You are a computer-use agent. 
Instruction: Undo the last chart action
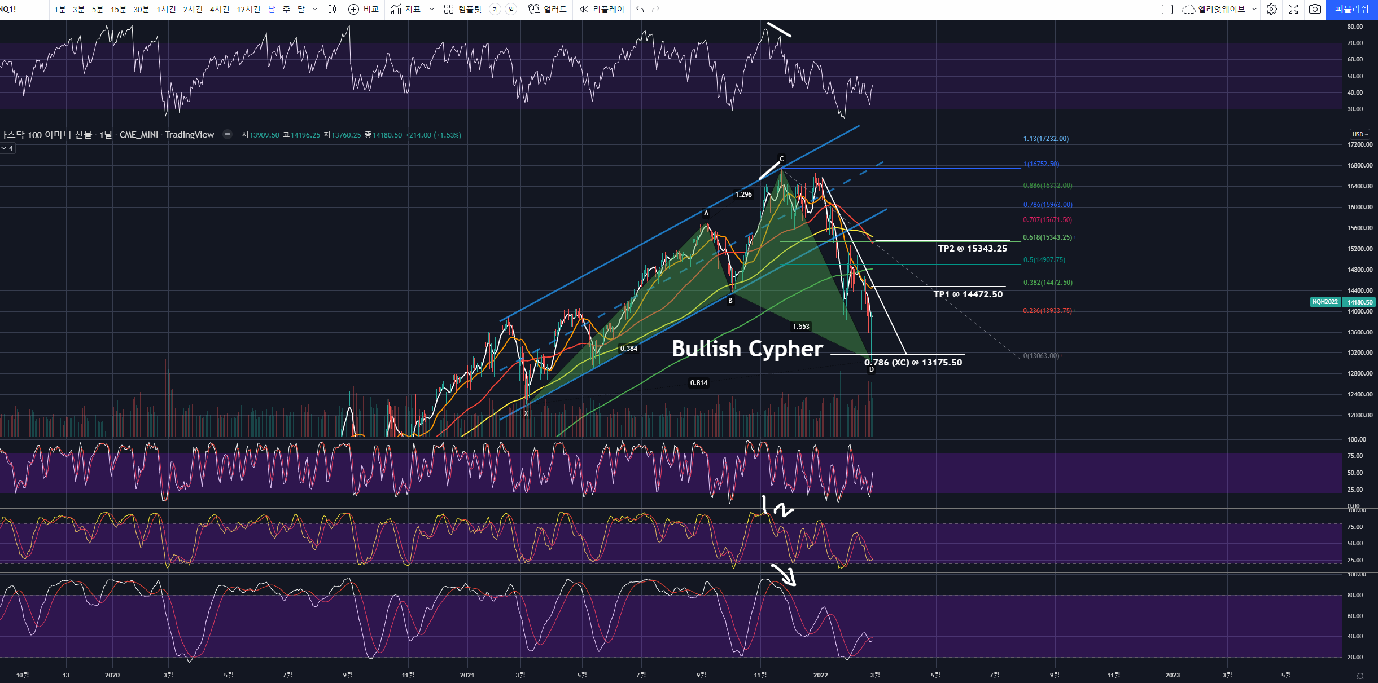(640, 9)
